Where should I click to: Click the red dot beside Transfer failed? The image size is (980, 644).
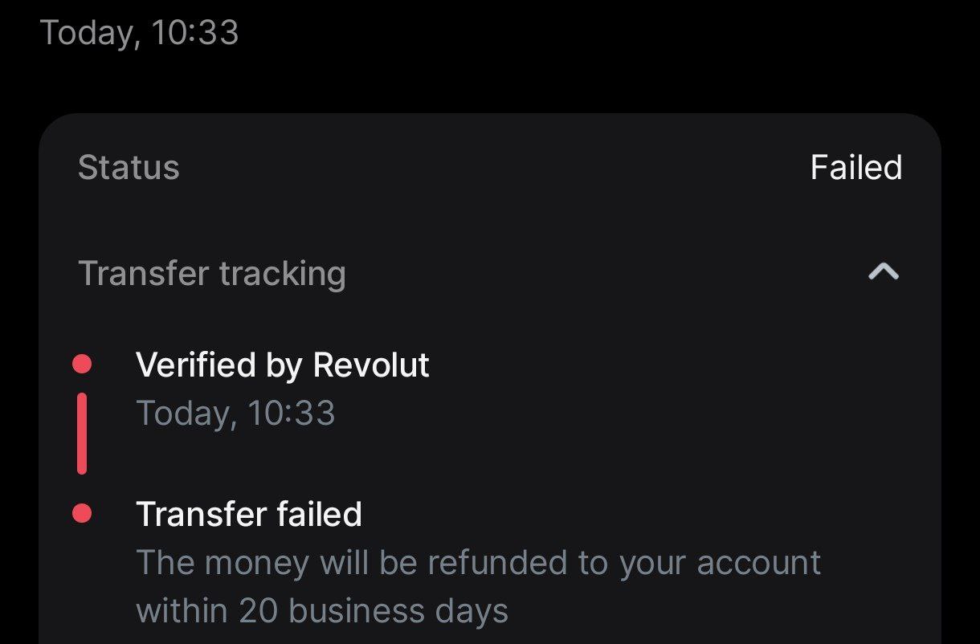pyautogui.click(x=82, y=513)
